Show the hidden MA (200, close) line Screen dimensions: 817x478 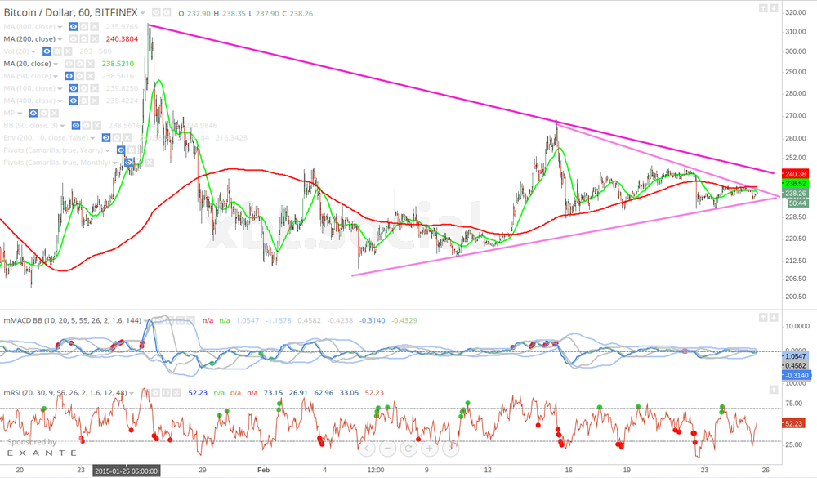point(74,38)
